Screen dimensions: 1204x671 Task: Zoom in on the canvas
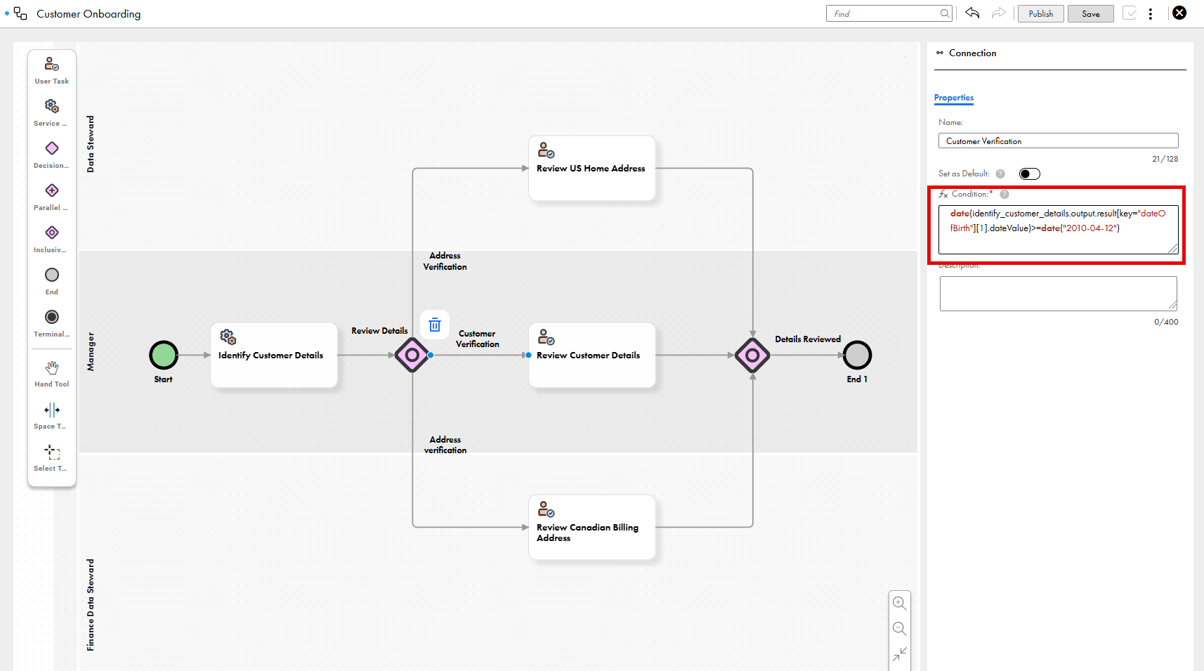tap(899, 603)
